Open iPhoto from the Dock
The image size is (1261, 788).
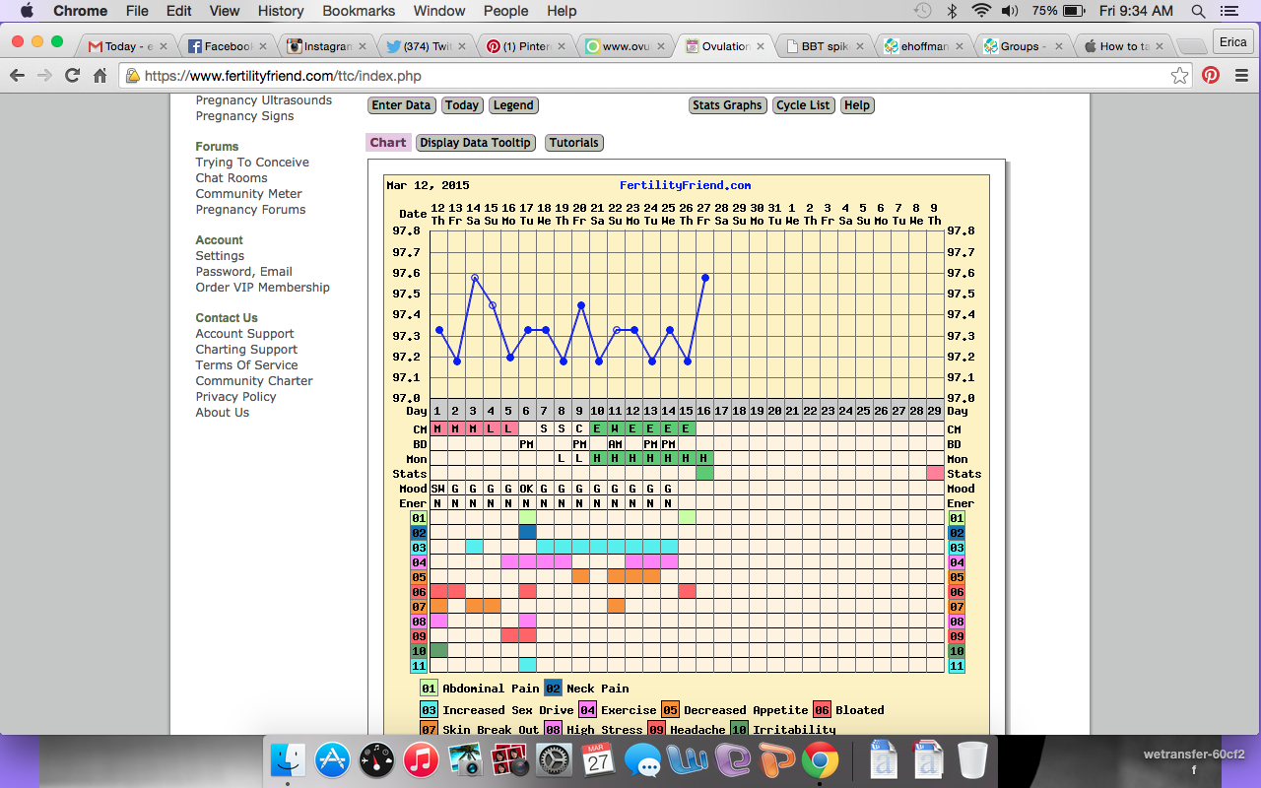click(x=465, y=759)
